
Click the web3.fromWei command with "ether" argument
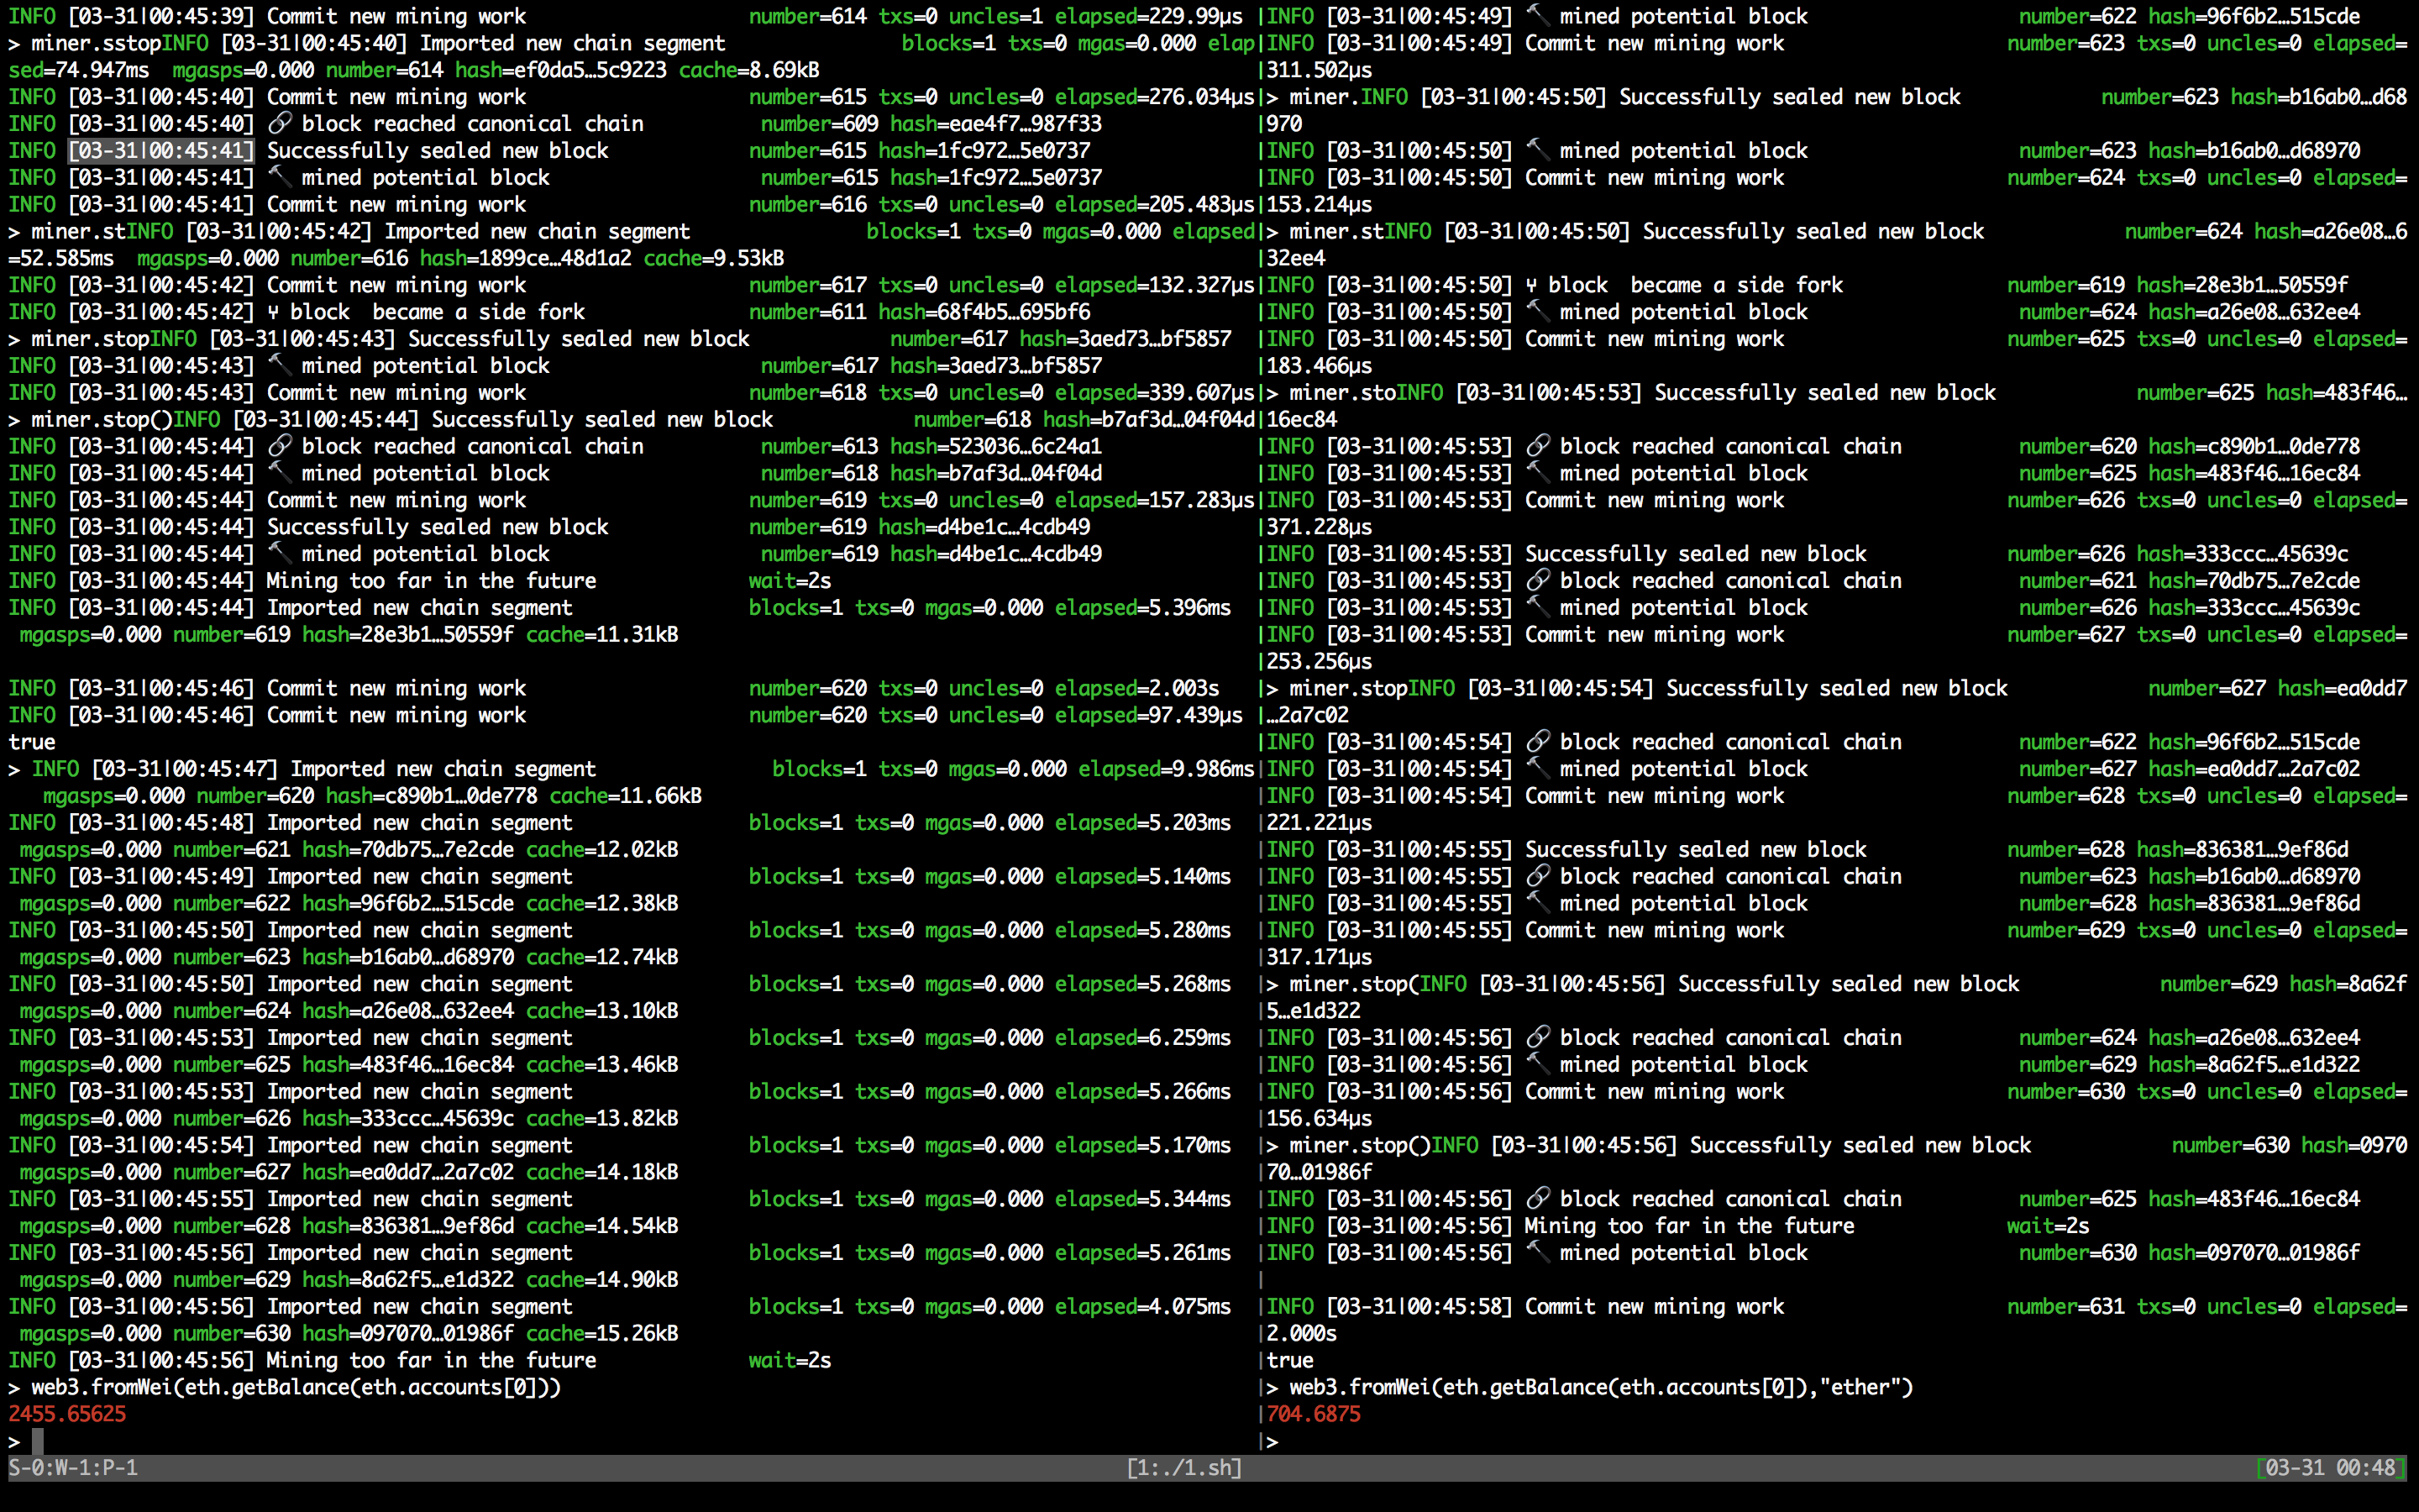click(1599, 1387)
